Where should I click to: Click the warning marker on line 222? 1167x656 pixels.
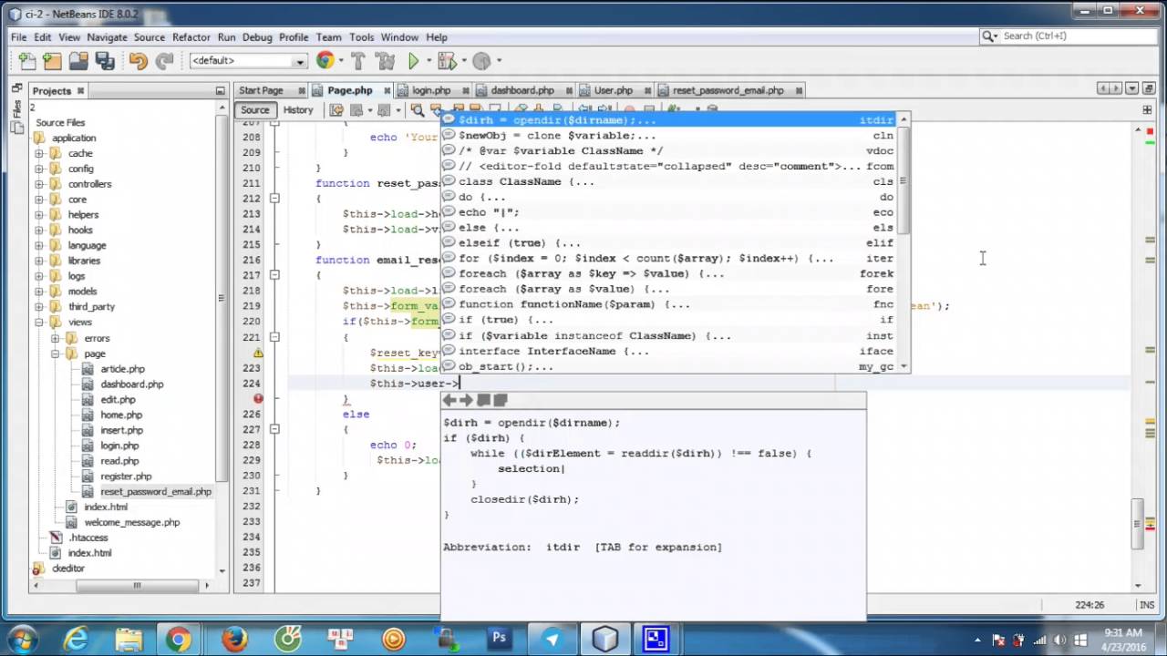[258, 353]
